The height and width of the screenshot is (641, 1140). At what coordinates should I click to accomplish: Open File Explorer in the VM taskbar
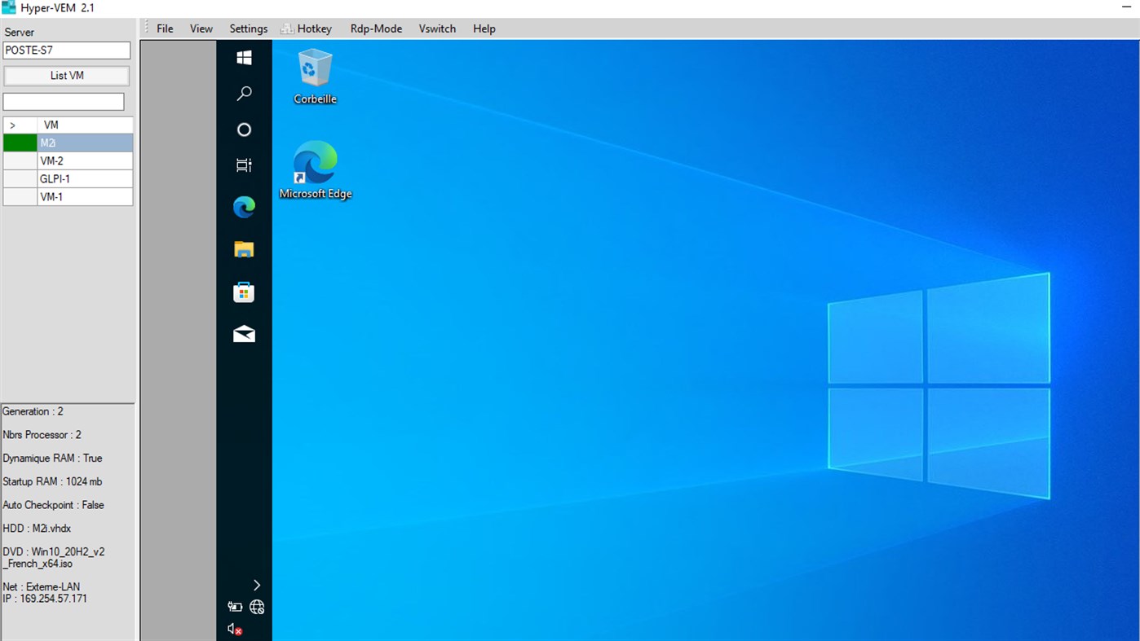(243, 248)
